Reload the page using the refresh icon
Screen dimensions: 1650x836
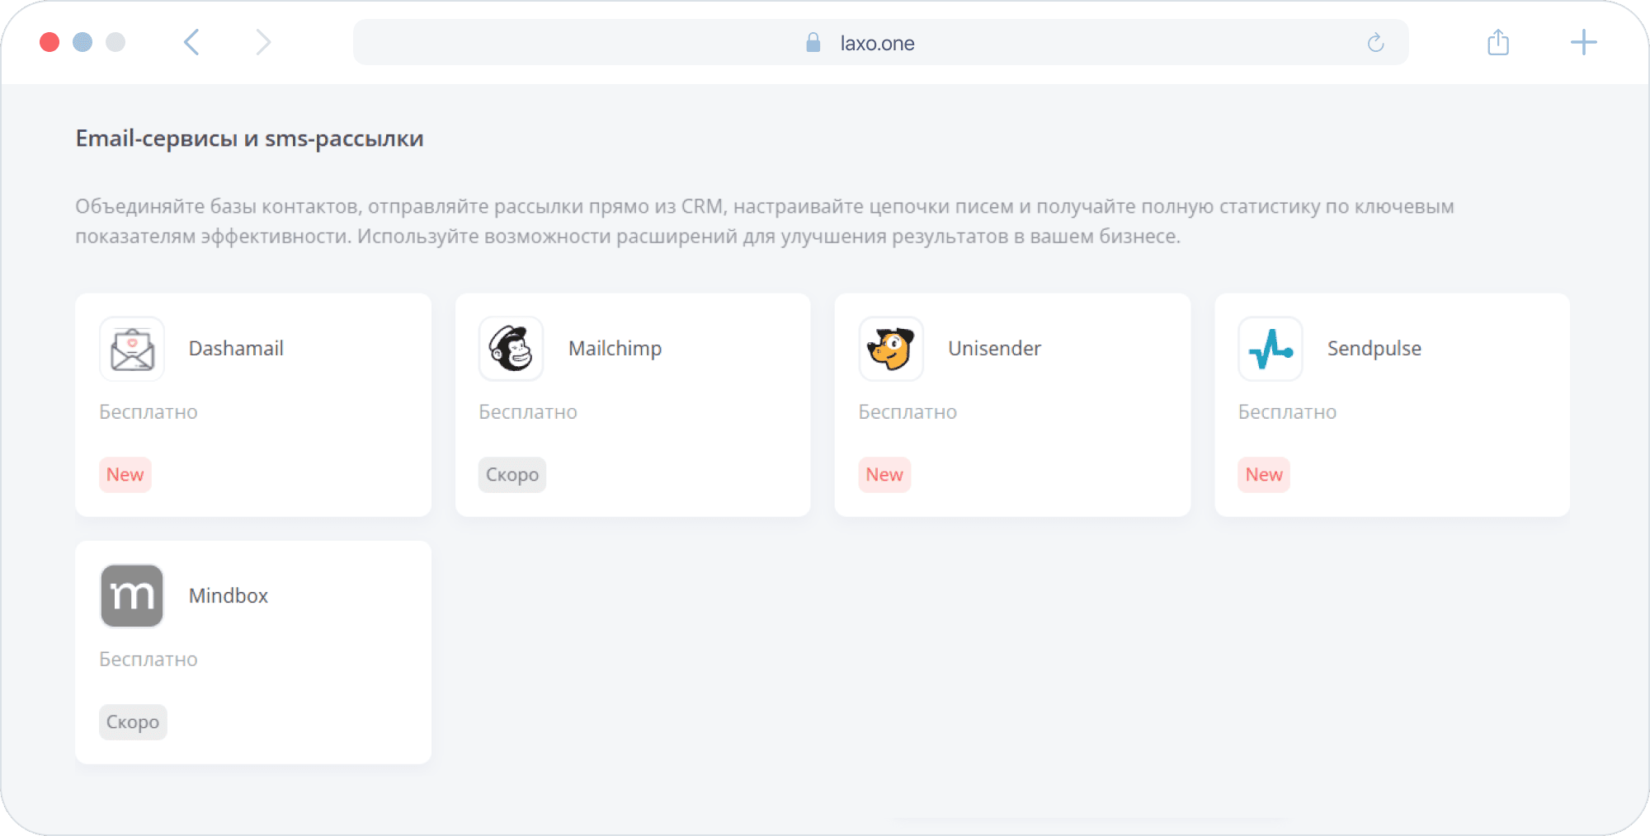tap(1375, 43)
